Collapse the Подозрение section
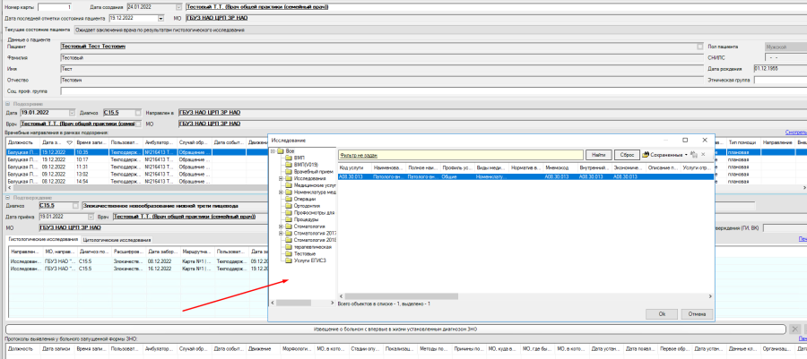Screen dimensions: 807x359 [8, 104]
